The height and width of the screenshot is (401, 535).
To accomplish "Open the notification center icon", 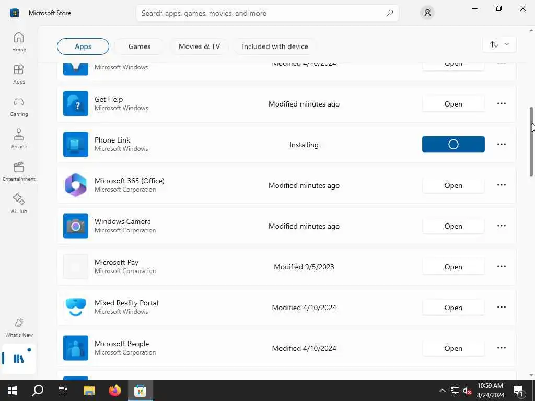I will 518,391.
